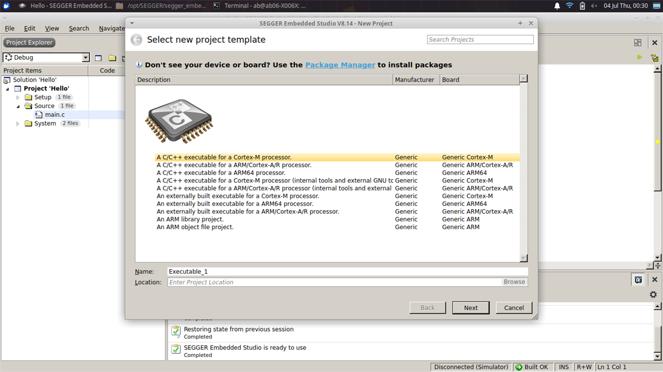
Task: Click the new project icon beside Debug dropdown
Action: pos(98,58)
